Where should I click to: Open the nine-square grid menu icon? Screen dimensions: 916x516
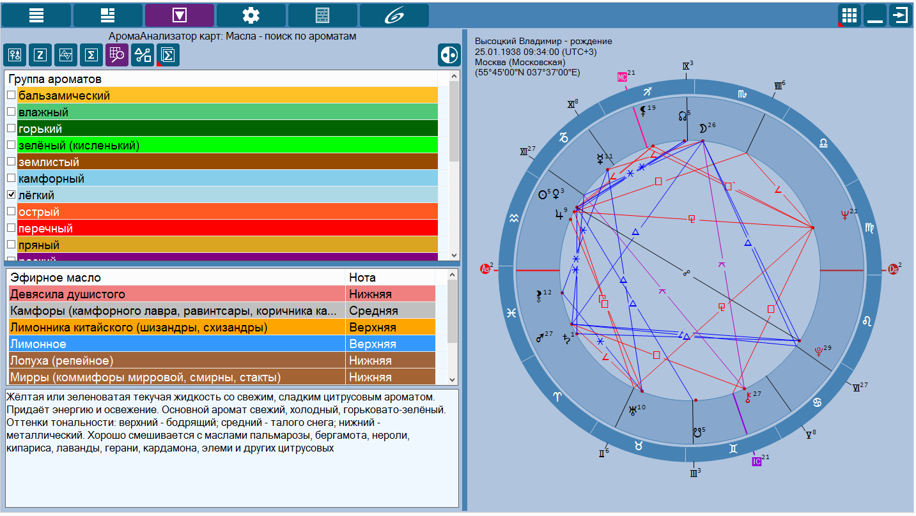849,15
